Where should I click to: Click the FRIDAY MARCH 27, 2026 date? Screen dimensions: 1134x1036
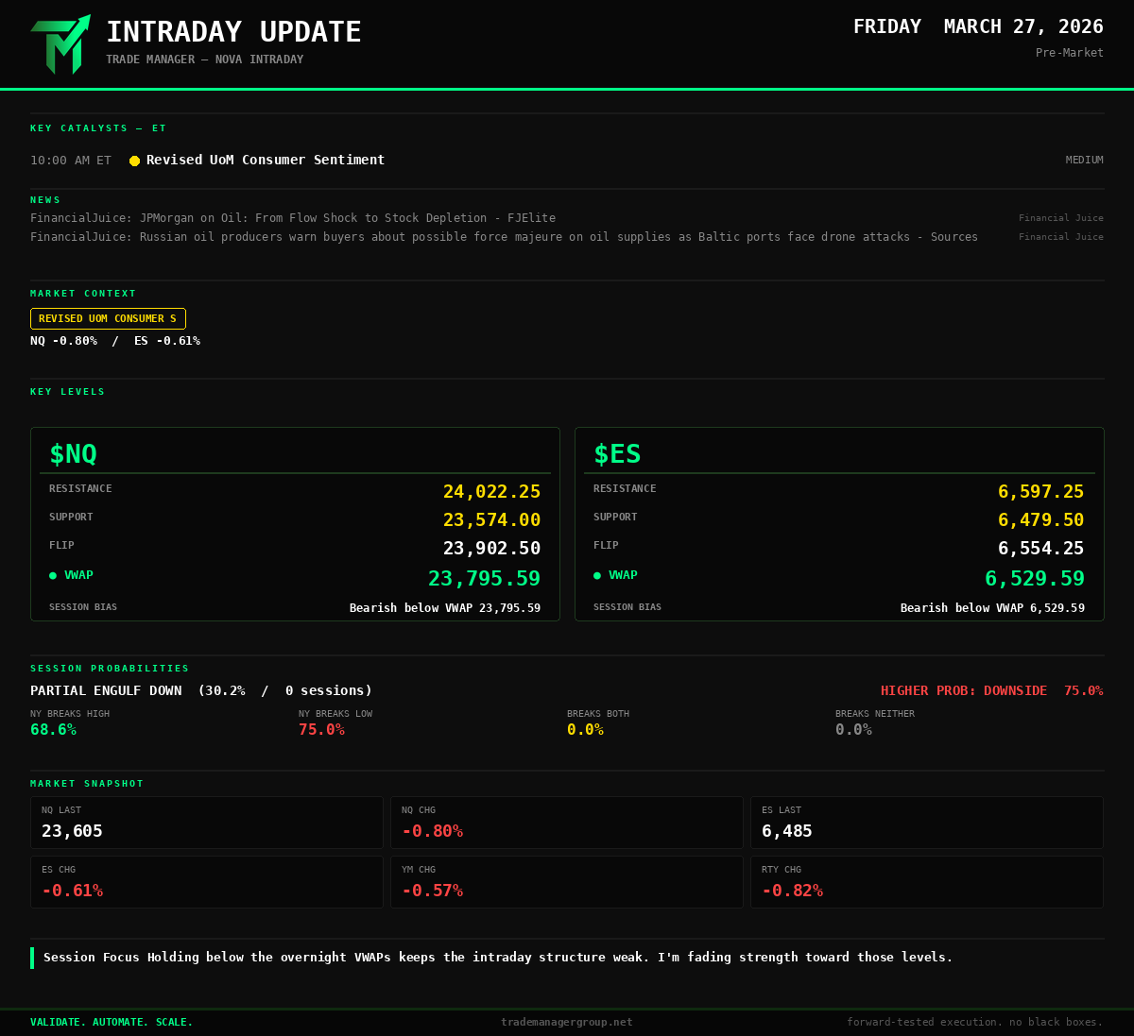[978, 26]
